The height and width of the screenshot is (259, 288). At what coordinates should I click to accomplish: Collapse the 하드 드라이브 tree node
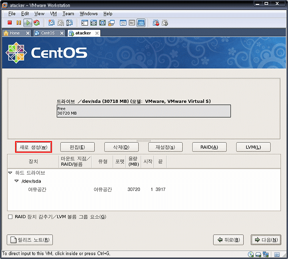[10, 173]
